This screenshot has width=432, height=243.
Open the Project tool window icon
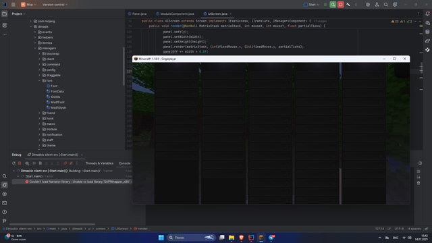point(5,13)
